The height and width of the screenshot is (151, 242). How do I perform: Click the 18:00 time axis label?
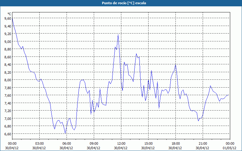(176, 144)
